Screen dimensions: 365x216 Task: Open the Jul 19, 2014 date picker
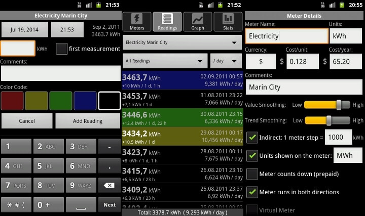click(x=25, y=29)
